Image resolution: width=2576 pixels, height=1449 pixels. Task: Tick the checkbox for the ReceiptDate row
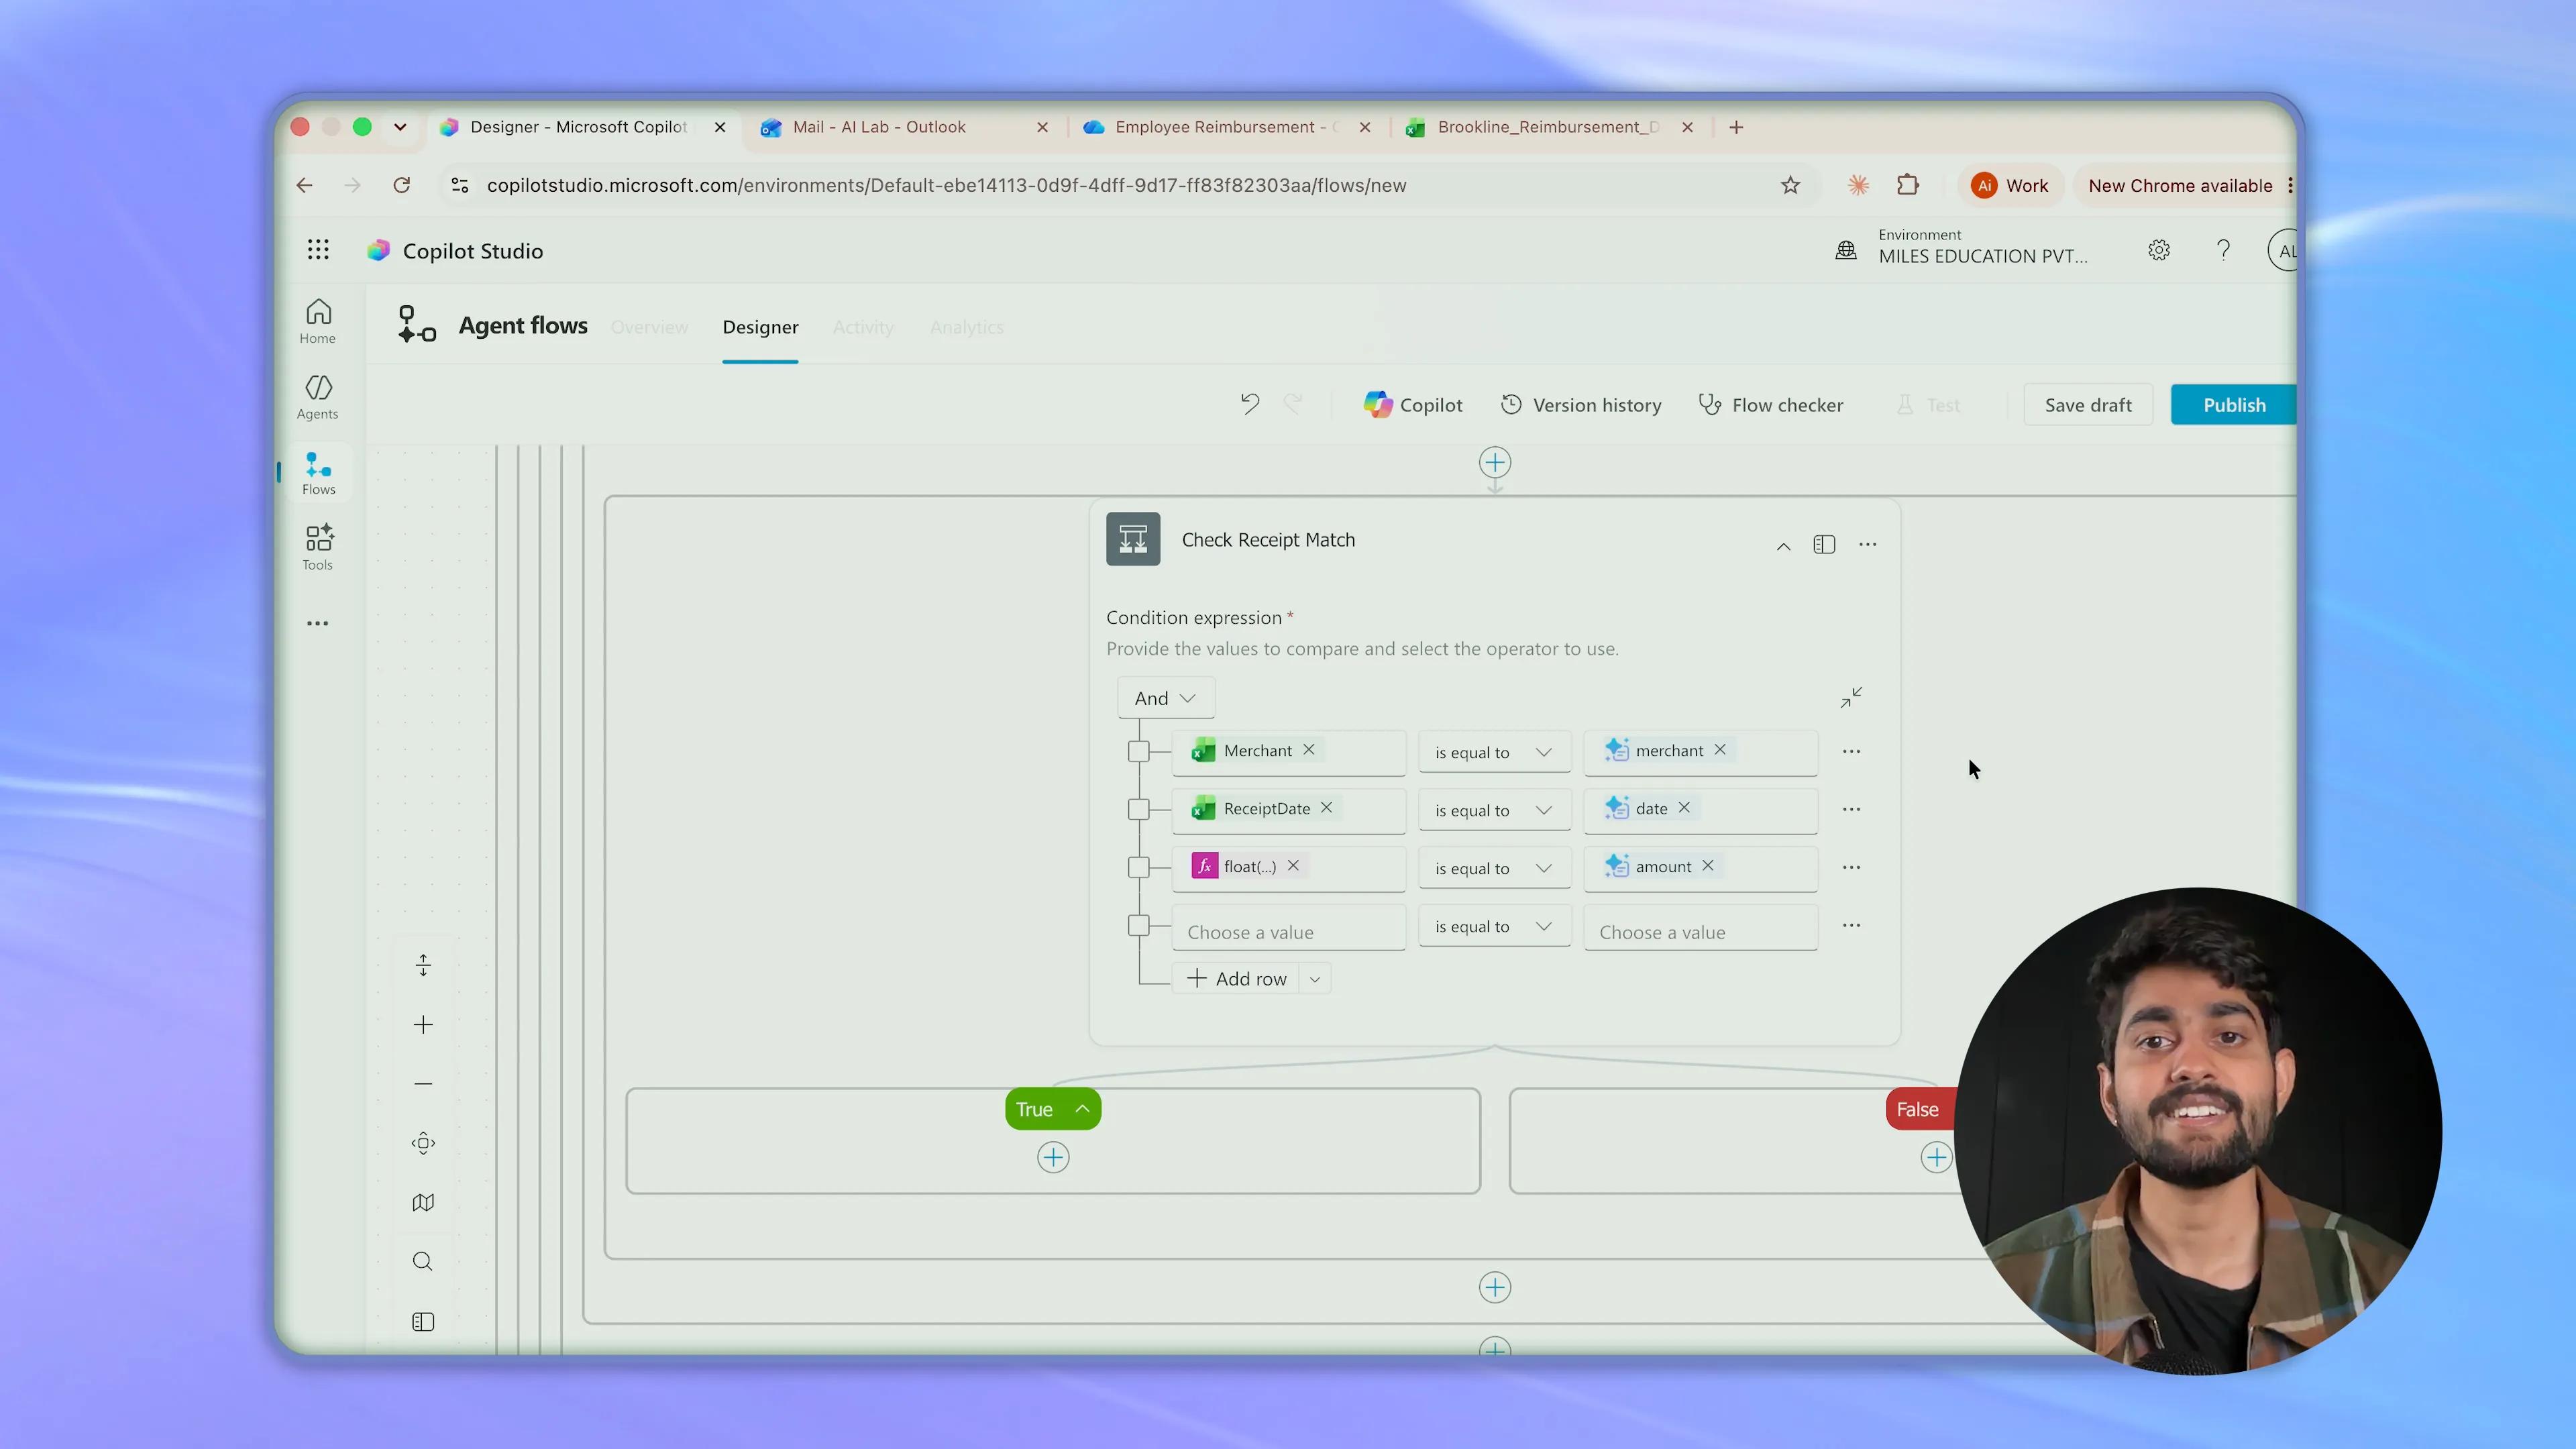(1138, 809)
